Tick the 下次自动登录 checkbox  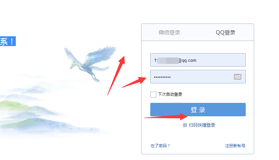(153, 94)
